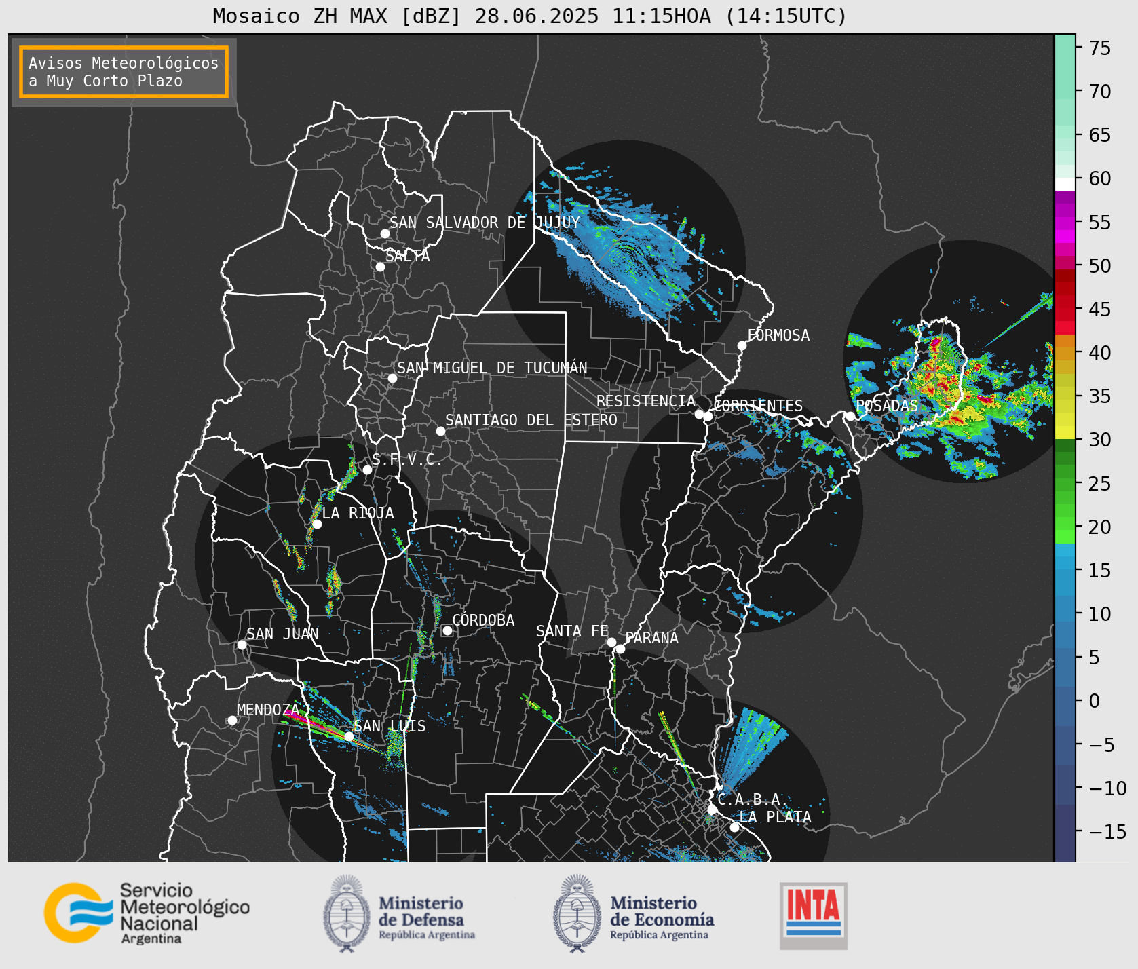Click the FORMOSA label text
The image size is (1138, 969).
[x=778, y=335]
